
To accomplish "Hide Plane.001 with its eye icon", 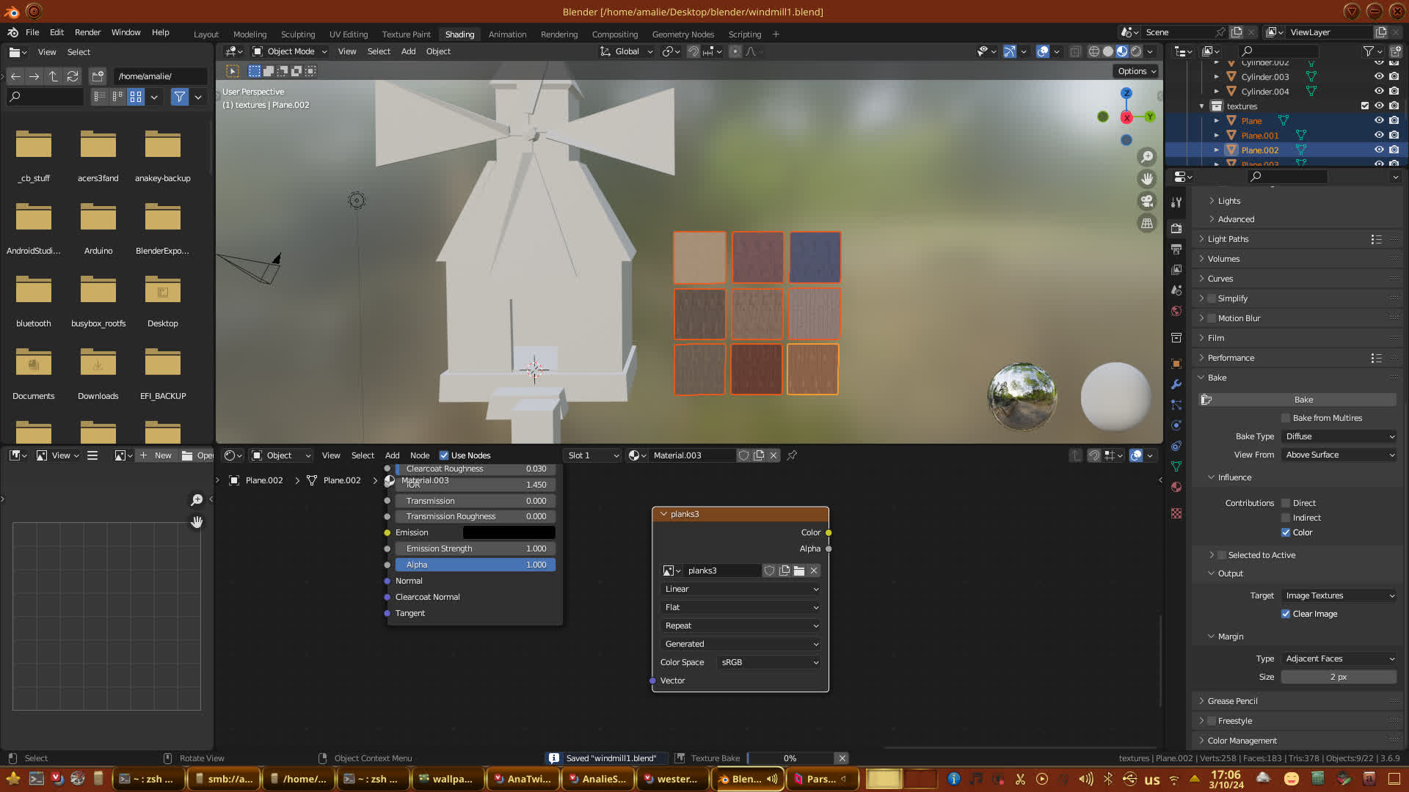I will pos(1379,135).
